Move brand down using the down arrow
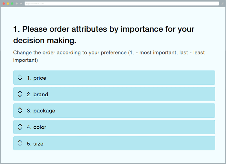Screen dimensions: 226x164 [20, 96]
